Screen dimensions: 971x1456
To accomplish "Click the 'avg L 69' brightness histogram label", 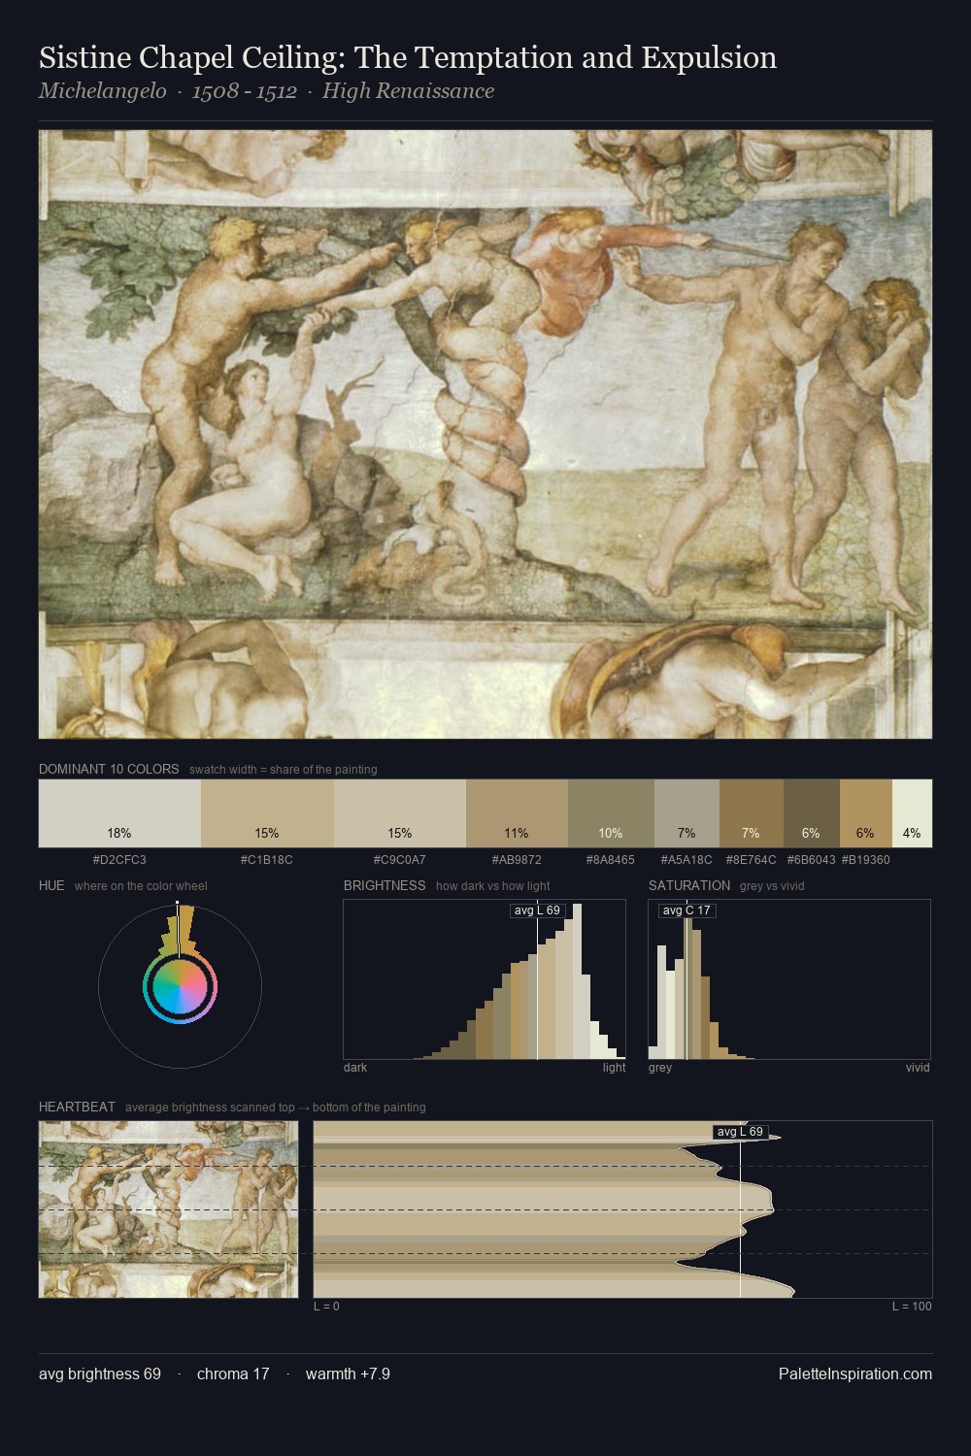I will coord(537,910).
